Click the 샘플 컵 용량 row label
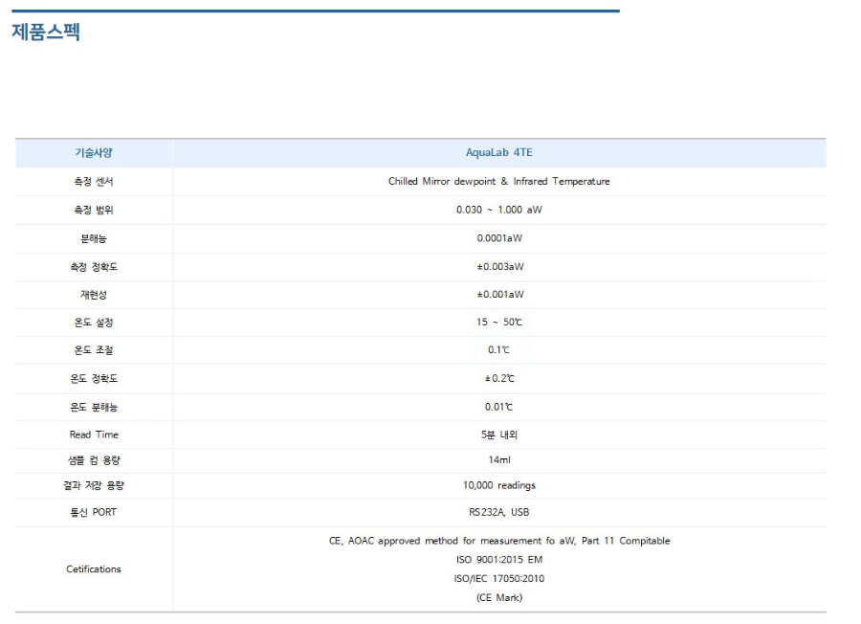 pyautogui.click(x=94, y=460)
